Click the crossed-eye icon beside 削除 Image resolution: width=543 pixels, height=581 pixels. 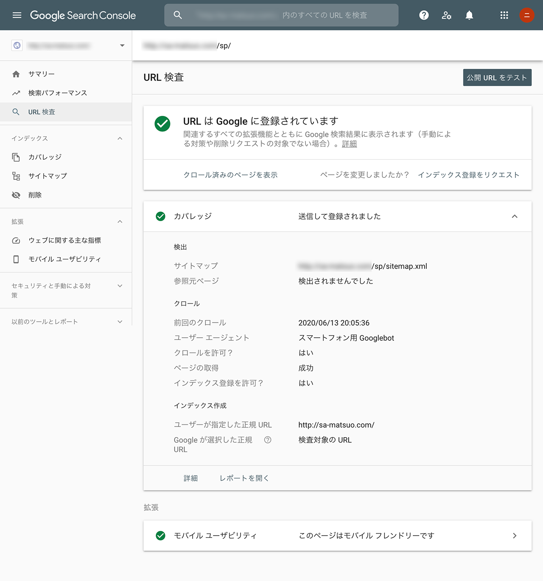[16, 195]
